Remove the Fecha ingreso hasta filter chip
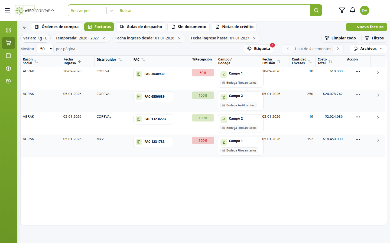 [254, 38]
